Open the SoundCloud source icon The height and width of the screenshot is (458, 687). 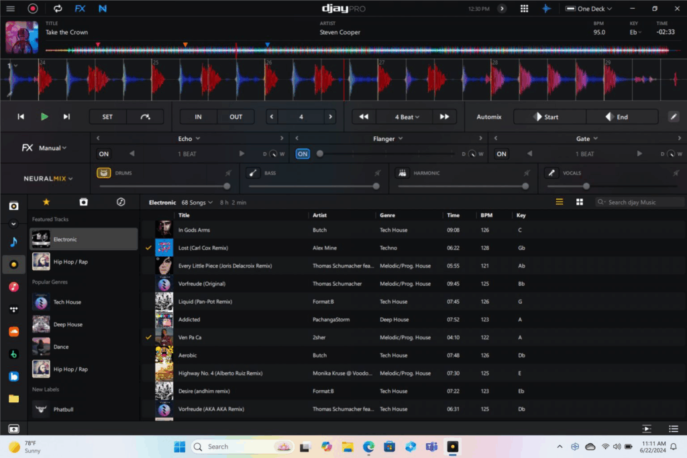13,331
